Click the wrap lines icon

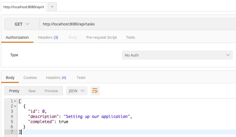click(95, 91)
